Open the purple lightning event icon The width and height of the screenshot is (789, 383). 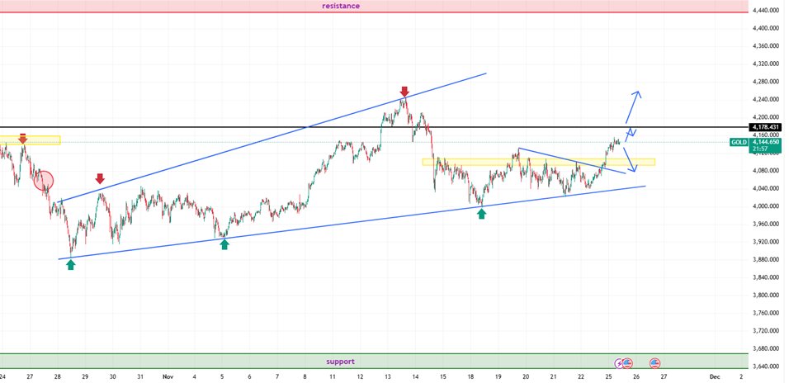620,363
